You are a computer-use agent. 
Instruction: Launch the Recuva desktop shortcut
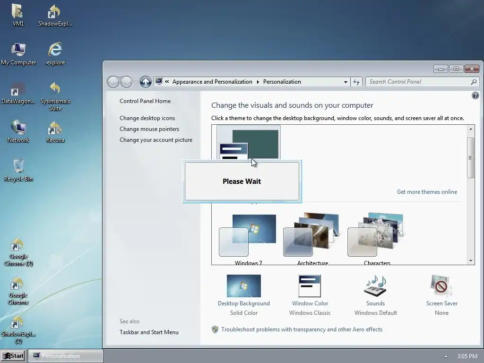tap(55, 131)
